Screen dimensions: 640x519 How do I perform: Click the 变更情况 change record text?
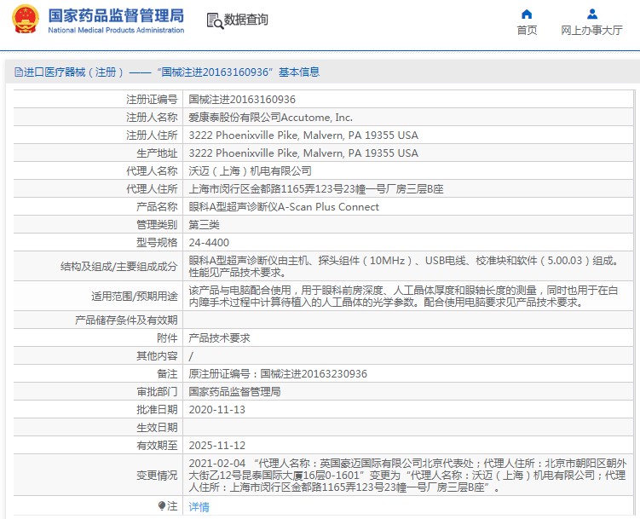407,476
